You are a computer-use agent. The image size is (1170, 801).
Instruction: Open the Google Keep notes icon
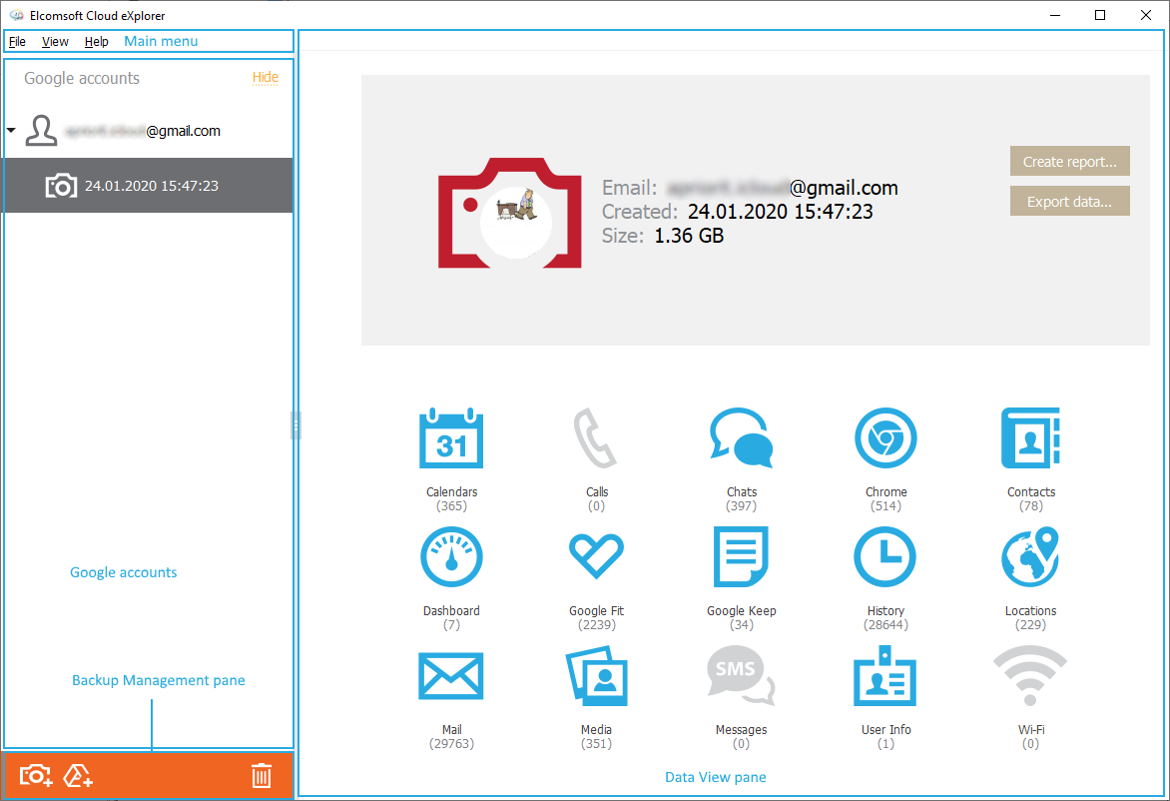[741, 557]
